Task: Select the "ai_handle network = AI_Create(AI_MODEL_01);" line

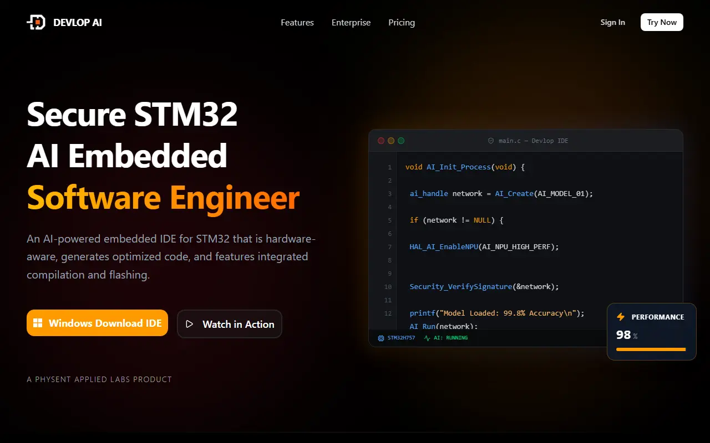Action: 501,193
